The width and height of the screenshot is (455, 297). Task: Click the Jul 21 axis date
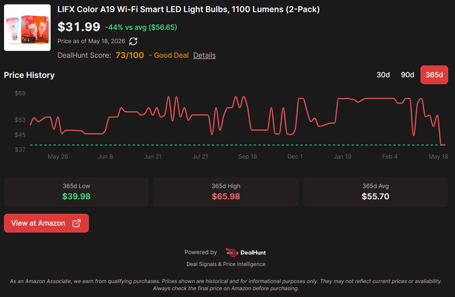[200, 157]
